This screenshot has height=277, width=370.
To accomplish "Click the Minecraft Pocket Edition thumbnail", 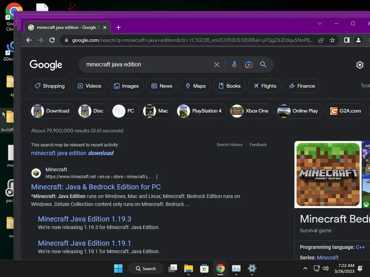I will pyautogui.click(x=328, y=175).
